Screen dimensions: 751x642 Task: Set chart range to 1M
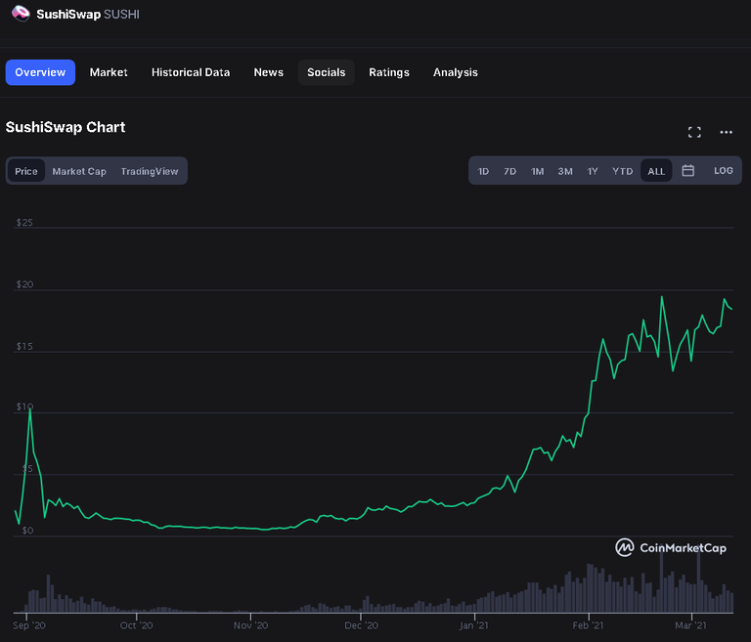pos(538,171)
